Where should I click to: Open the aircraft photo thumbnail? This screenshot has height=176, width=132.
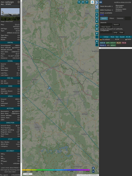pyautogui.click(x=10, y=14)
